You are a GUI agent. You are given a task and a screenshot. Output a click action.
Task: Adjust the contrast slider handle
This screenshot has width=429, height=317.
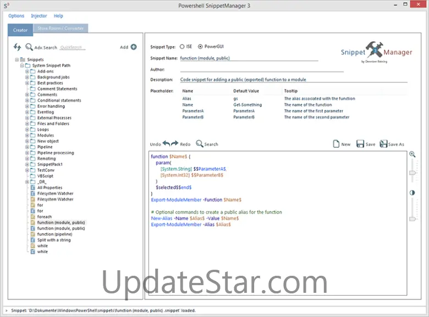coord(413,219)
